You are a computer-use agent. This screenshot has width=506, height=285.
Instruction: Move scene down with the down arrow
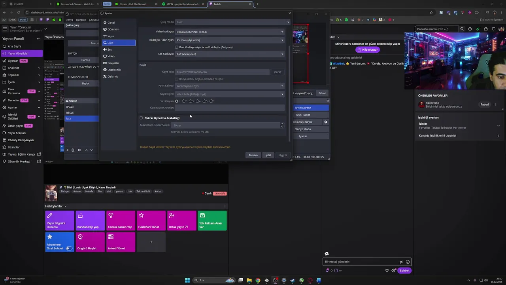click(92, 150)
